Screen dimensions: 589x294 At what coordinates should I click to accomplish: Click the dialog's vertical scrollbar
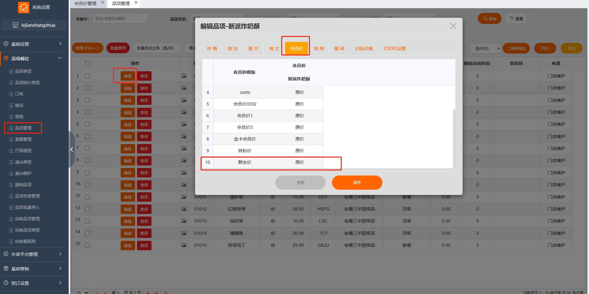(454, 139)
